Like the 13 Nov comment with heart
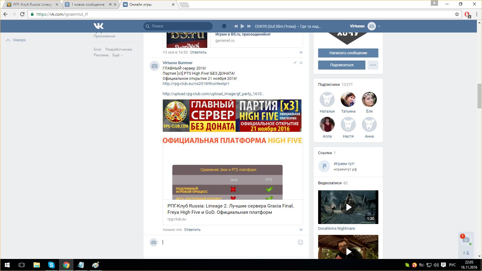 pyautogui.click(x=301, y=52)
